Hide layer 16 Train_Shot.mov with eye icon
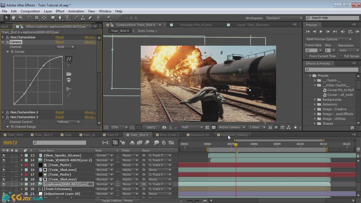Image resolution: width=361 pixels, height=203 pixels. [x=4, y=170]
